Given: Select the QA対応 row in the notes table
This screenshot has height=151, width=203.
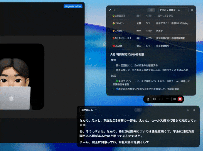Looking at the screenshot, I should tap(151, 31).
